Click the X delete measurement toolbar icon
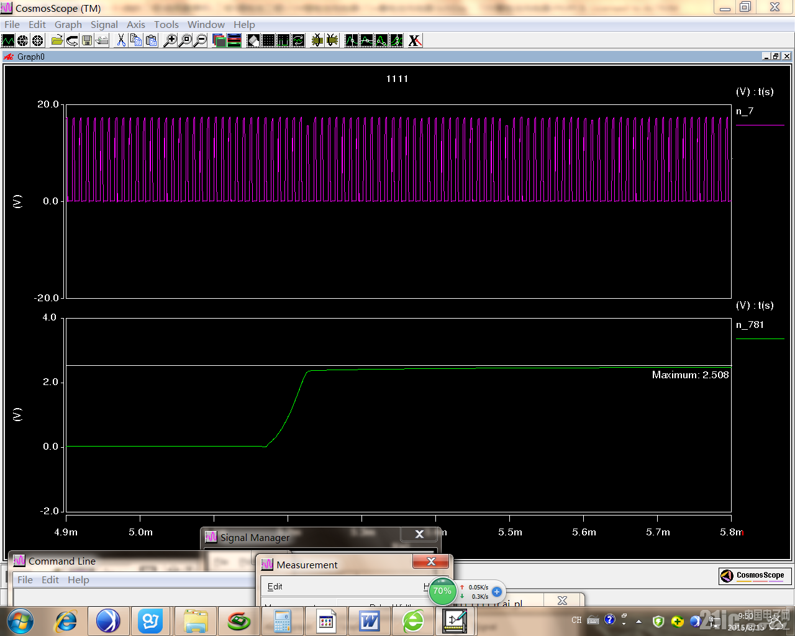Image resolution: width=795 pixels, height=636 pixels. [415, 40]
